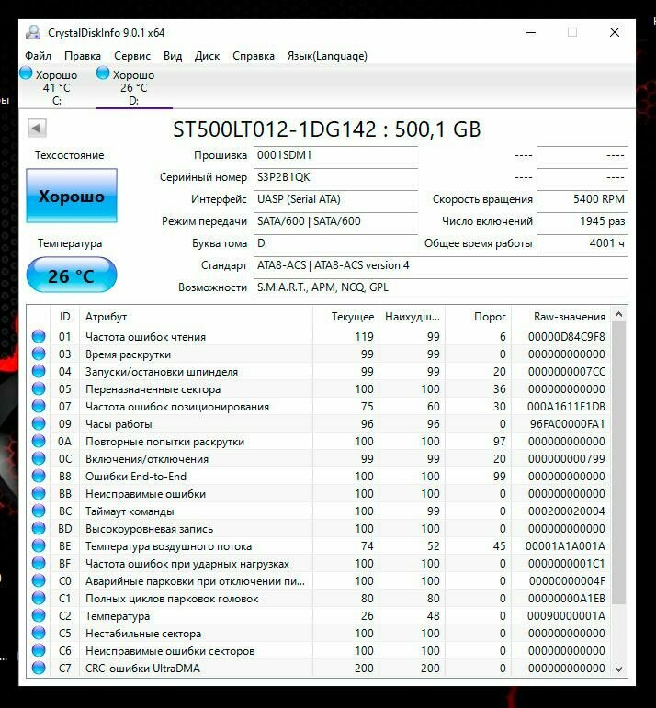Click the 26 °C temperature button
Viewport: 656px width, 708px height.
click(72, 275)
